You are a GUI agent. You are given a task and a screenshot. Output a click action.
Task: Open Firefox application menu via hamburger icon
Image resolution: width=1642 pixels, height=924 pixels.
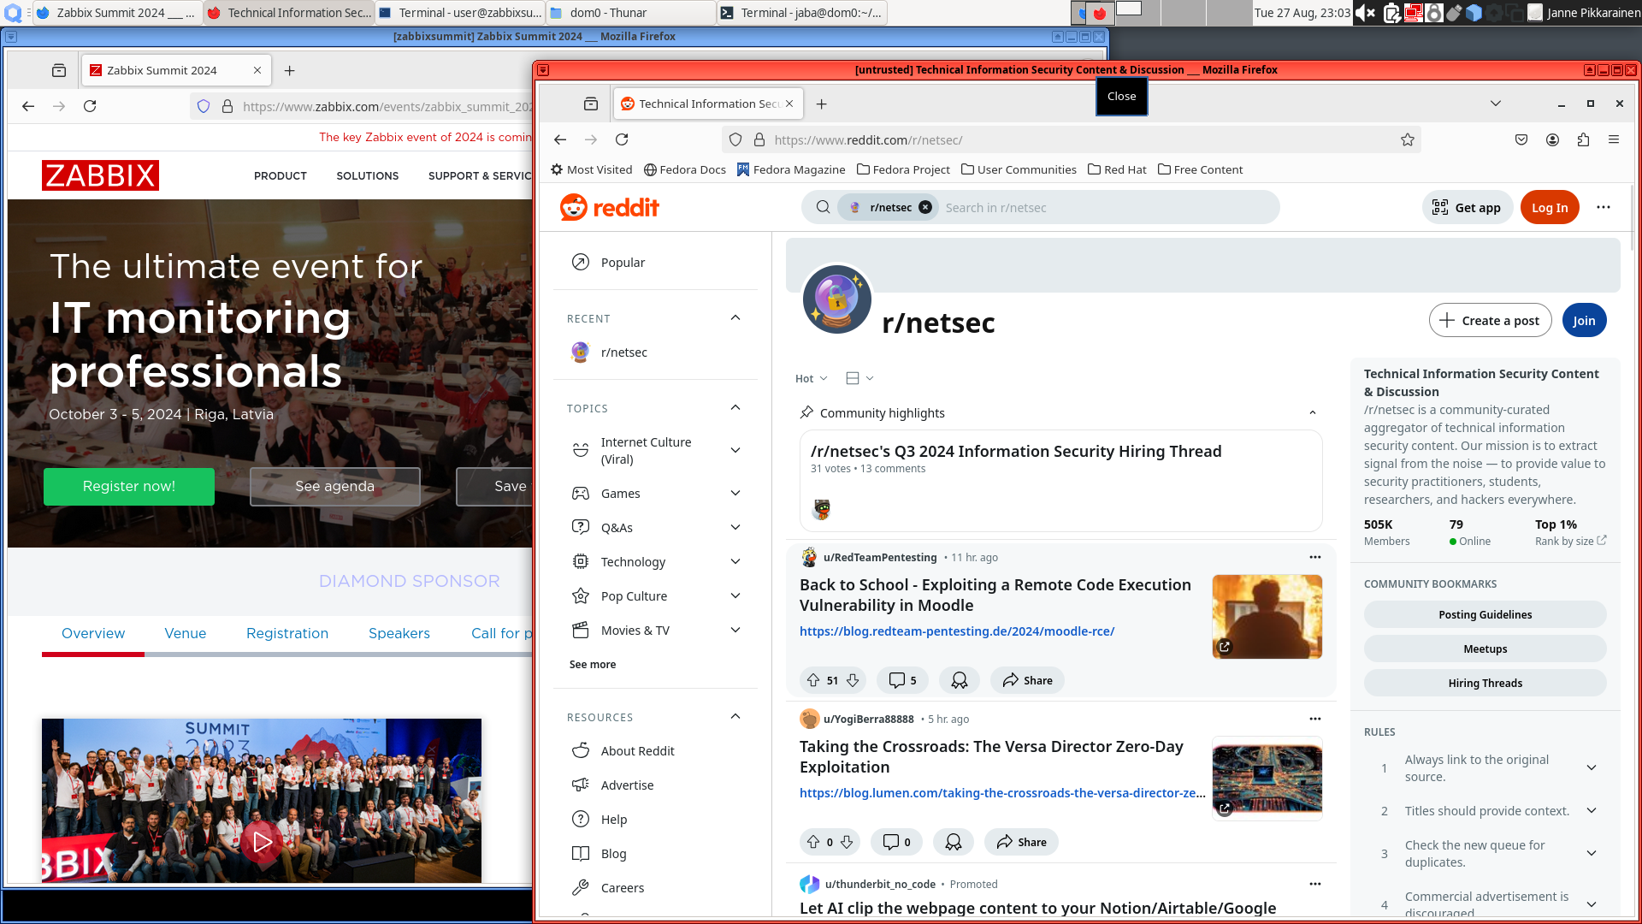coord(1614,139)
